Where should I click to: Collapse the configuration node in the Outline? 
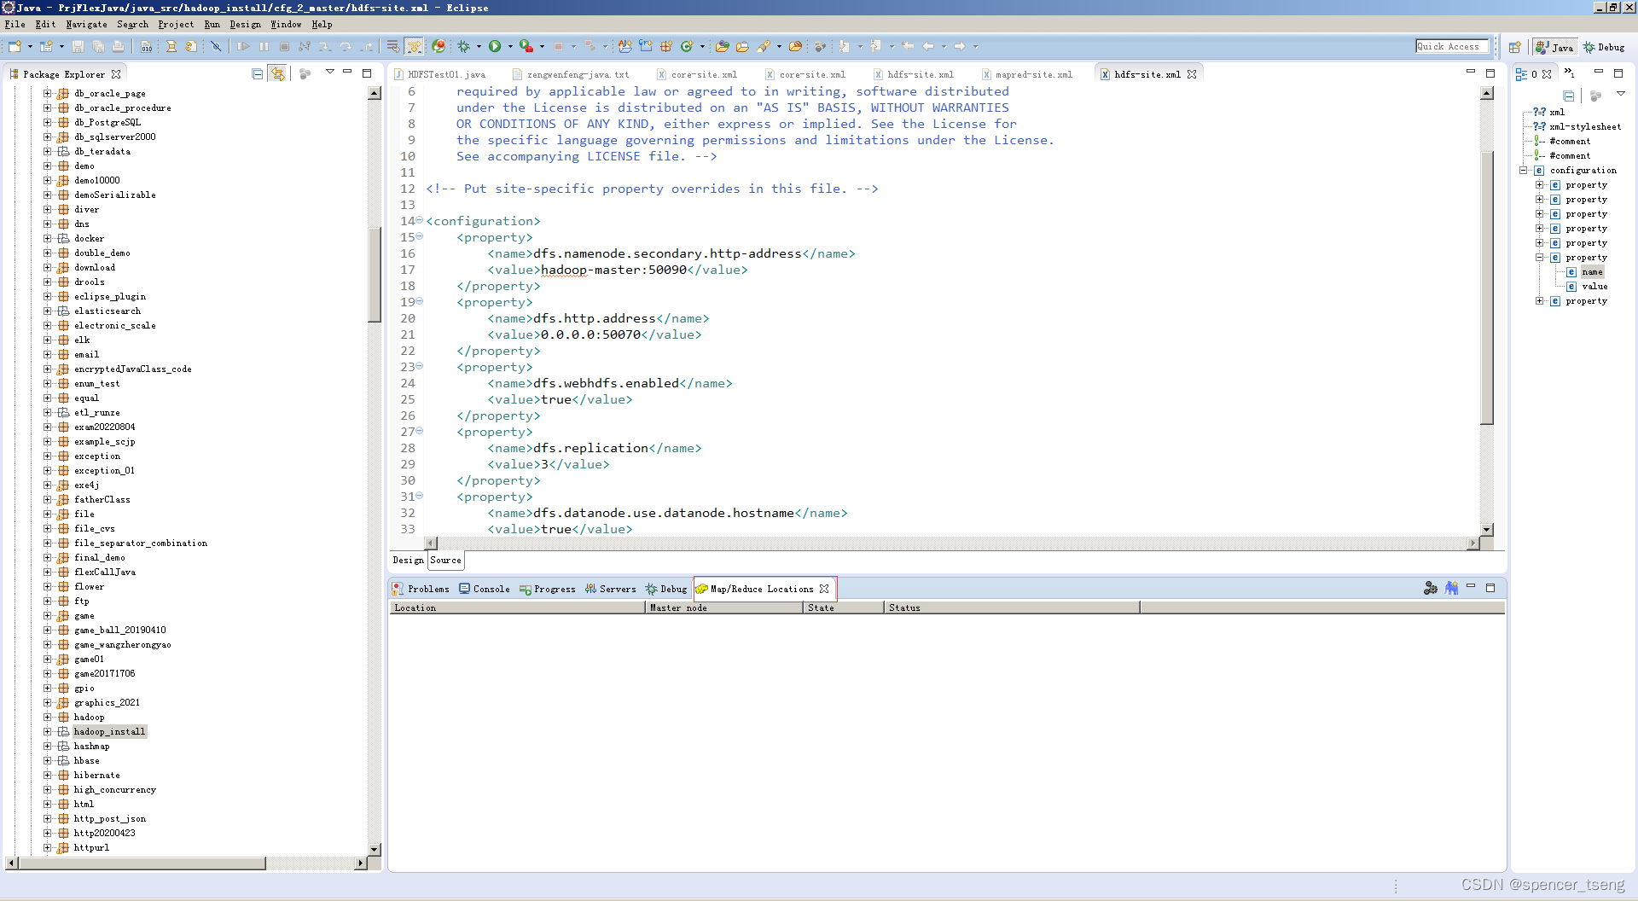[1524, 170]
